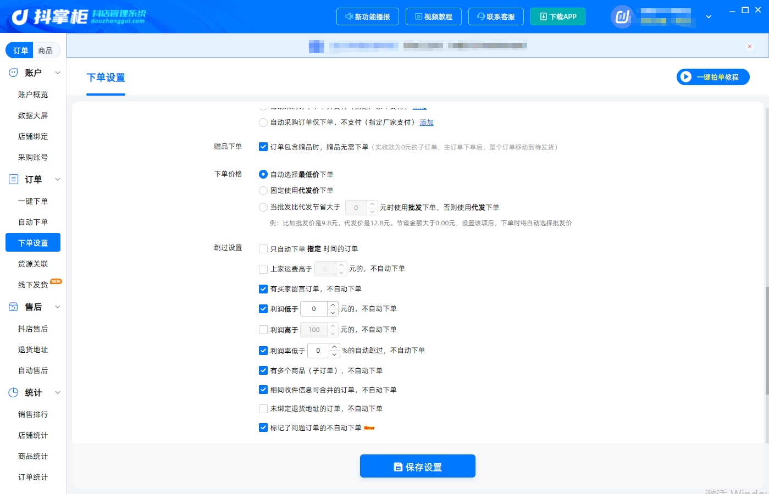Click the 利润率低于 percentage input field
Viewport: 769px width, 494px height.
coord(318,351)
